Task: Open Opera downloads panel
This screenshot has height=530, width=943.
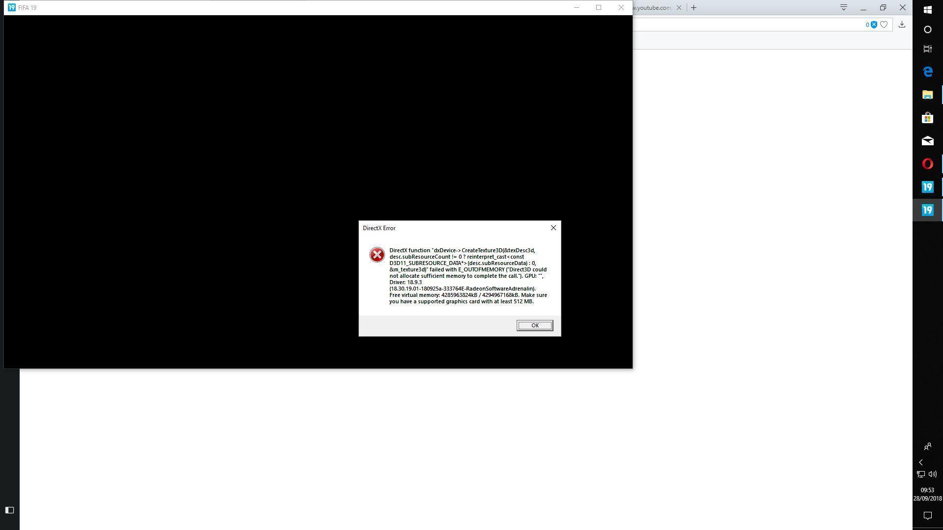Action: (x=902, y=25)
